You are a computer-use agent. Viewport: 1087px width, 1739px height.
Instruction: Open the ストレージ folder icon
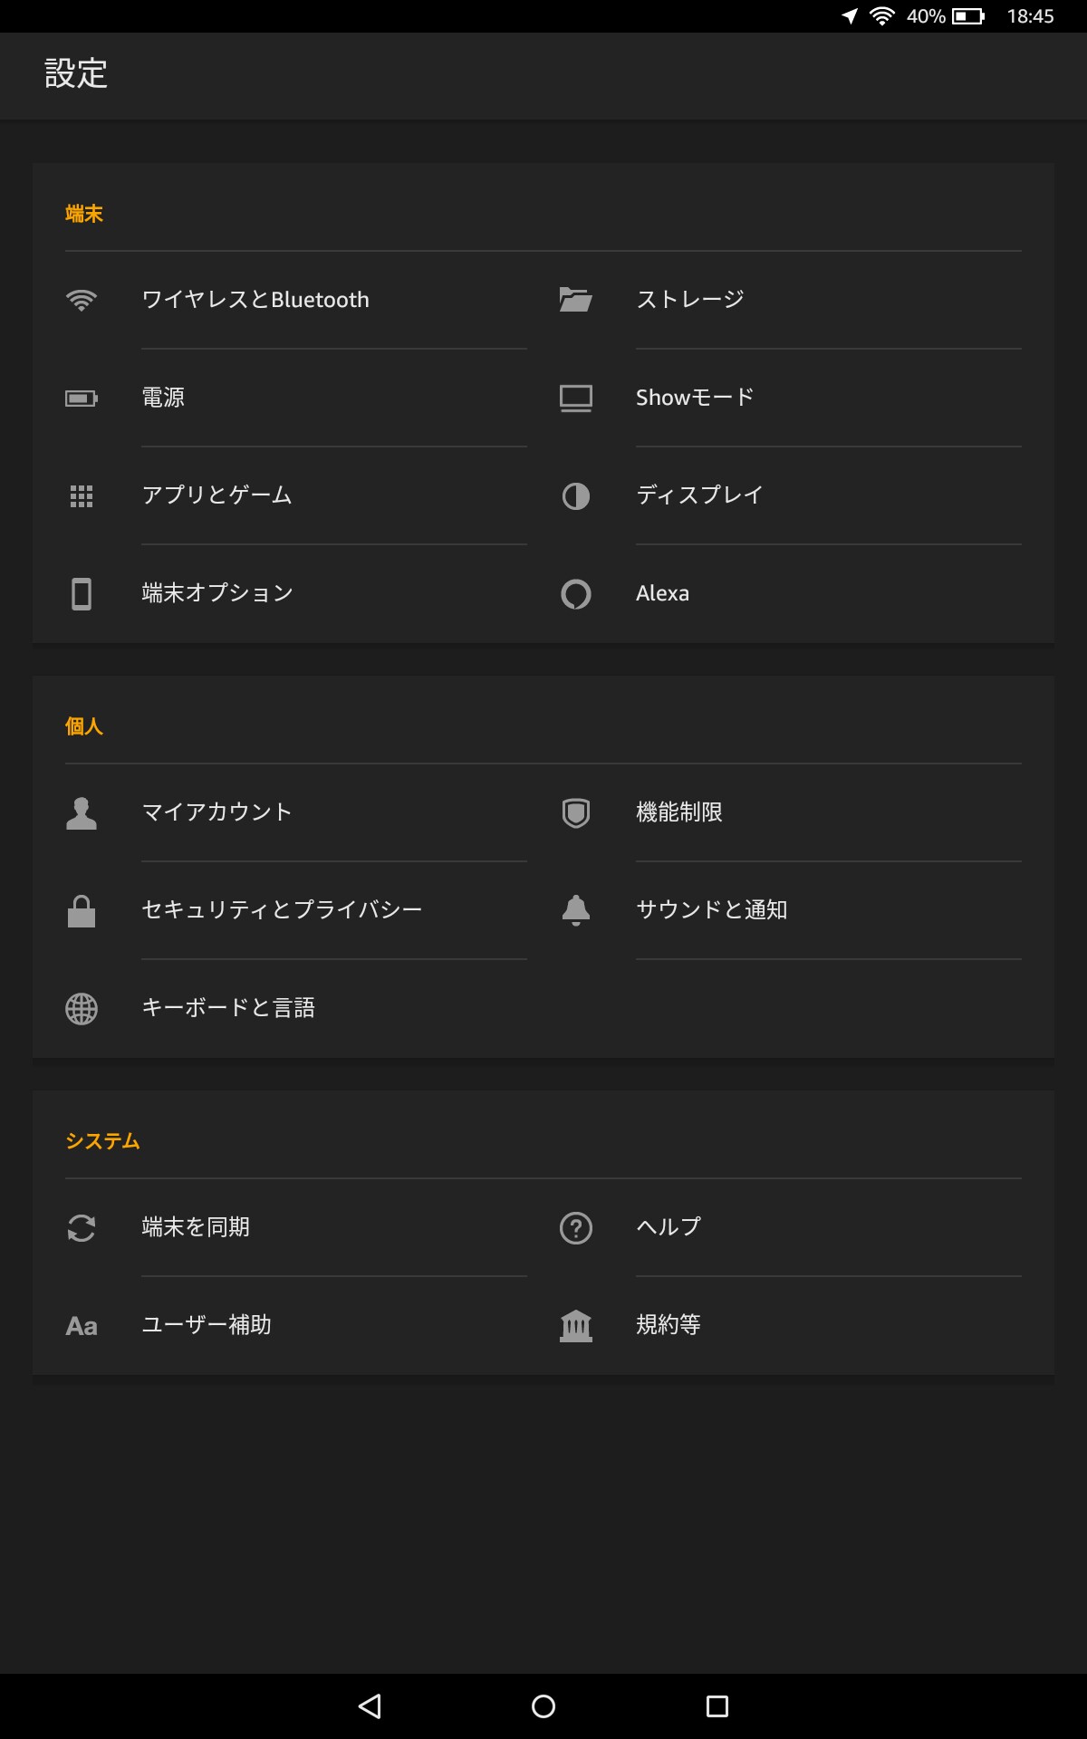(x=575, y=299)
